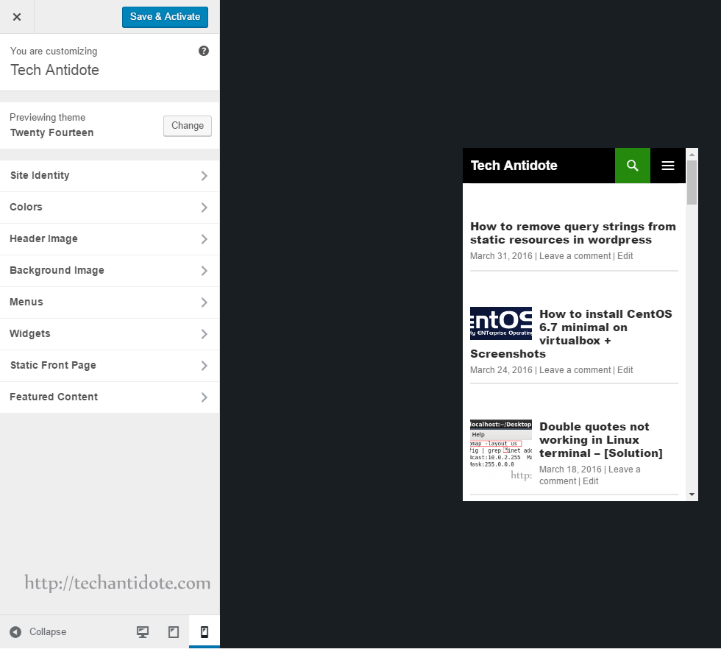This screenshot has height=652, width=721.
Task: Click 'Edit' under the March 24 post
Action: point(625,370)
